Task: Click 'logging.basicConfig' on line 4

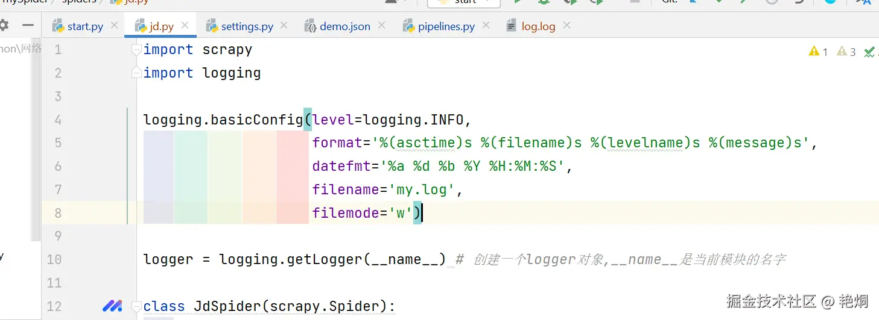Action: pos(223,120)
